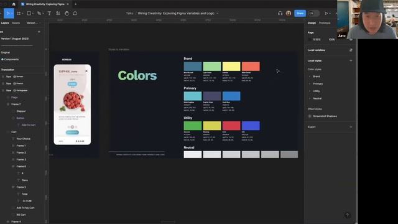The height and width of the screenshot is (224, 398).
Task: Click the Colors heading on canvas
Action: [137, 75]
